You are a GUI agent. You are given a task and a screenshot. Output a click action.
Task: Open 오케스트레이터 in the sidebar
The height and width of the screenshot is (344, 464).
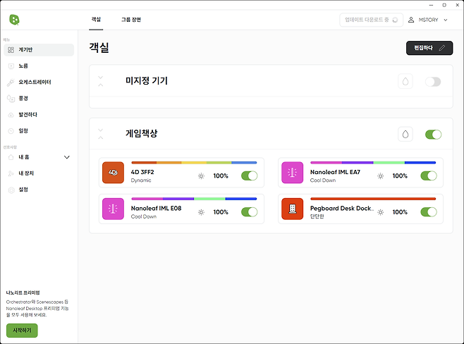(x=39, y=82)
